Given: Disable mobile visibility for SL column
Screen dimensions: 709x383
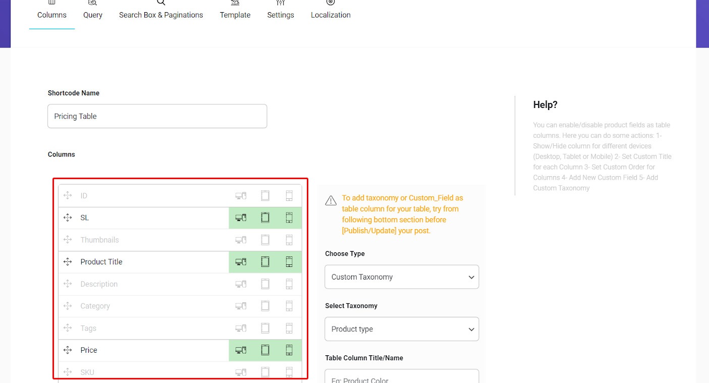Looking at the screenshot, I should point(289,217).
